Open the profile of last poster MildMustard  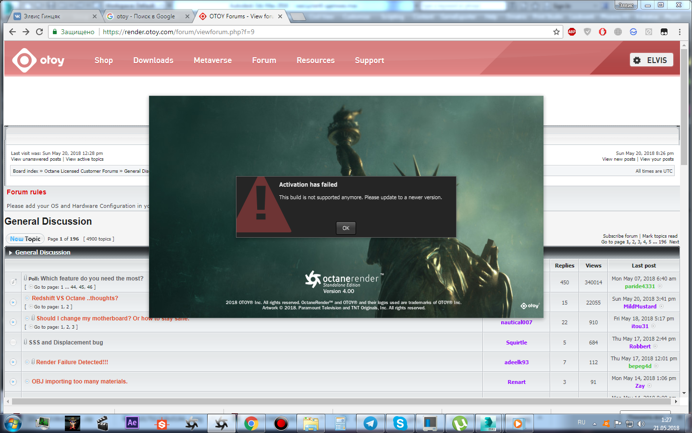coord(640,306)
